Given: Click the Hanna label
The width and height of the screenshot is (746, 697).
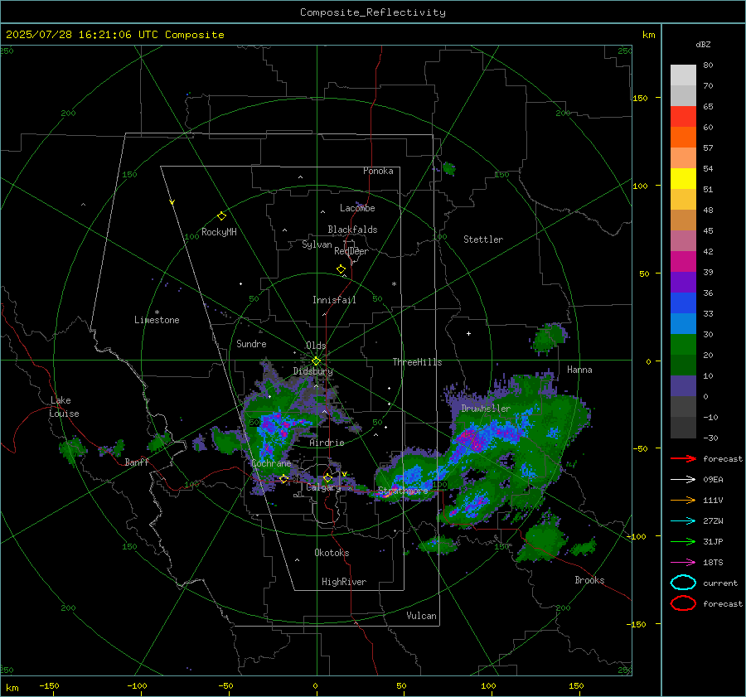Looking at the screenshot, I should coord(579,370).
